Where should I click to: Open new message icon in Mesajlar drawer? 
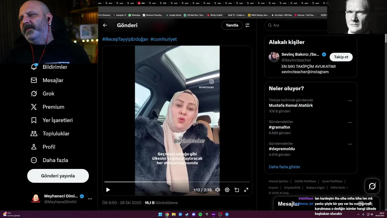coord(361,204)
